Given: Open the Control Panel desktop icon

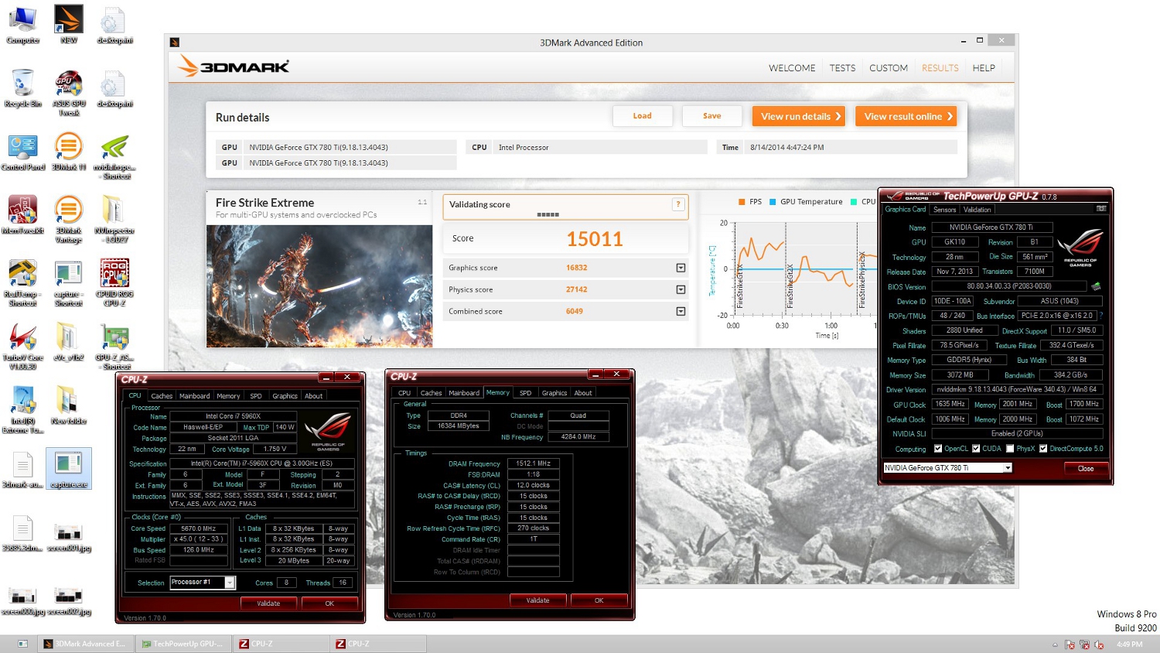Looking at the screenshot, I should [x=22, y=152].
